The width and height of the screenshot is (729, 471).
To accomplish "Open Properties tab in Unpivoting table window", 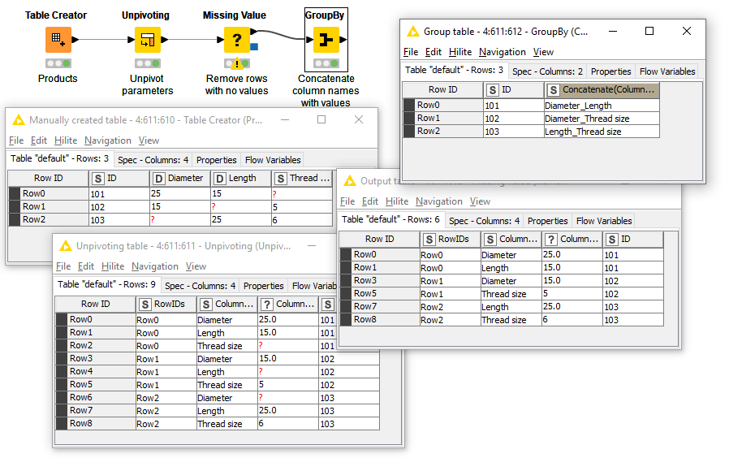I will tap(263, 286).
